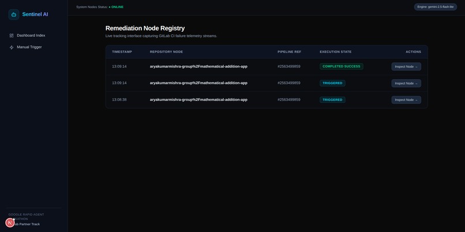Click the ACTIONS column header
Image resolution: width=465 pixels, height=232 pixels.
coord(414,52)
